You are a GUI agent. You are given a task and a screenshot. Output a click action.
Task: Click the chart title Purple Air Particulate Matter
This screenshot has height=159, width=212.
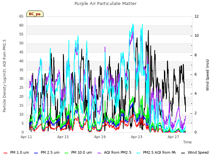(x=106, y=4)
